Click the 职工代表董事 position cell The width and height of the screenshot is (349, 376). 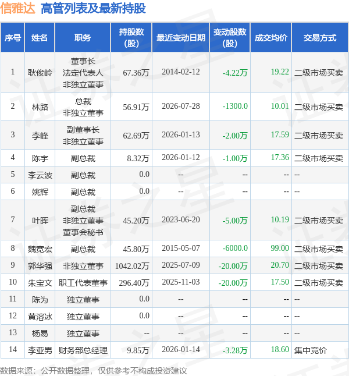83,283
